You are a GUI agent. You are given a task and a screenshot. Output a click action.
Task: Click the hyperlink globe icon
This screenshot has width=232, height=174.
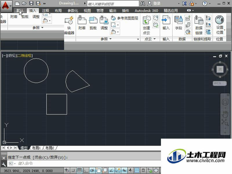click(x=188, y=32)
